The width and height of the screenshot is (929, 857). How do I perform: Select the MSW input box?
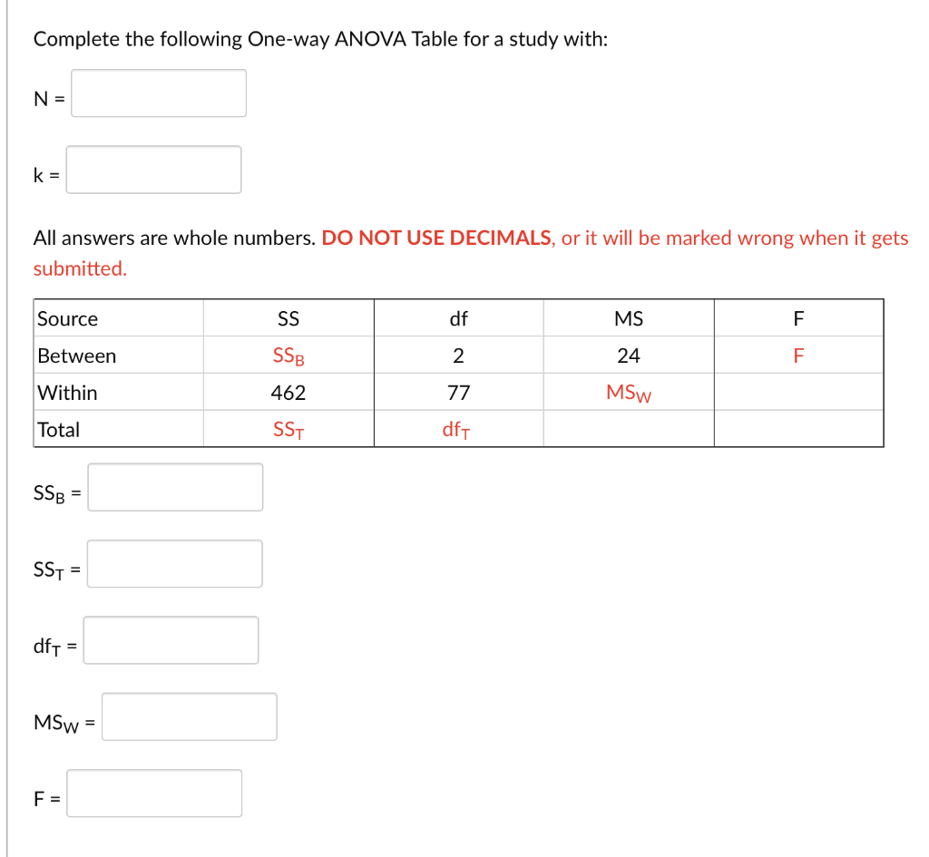click(188, 716)
